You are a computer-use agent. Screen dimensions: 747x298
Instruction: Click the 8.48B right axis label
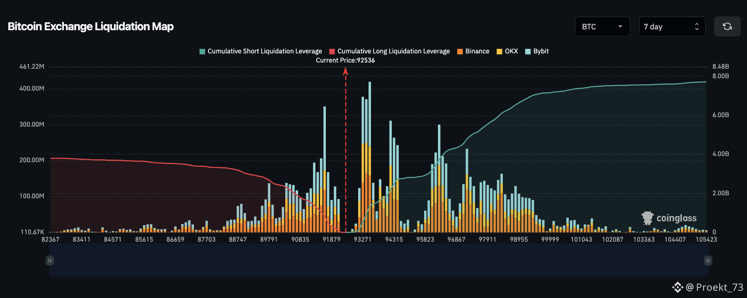(721, 67)
